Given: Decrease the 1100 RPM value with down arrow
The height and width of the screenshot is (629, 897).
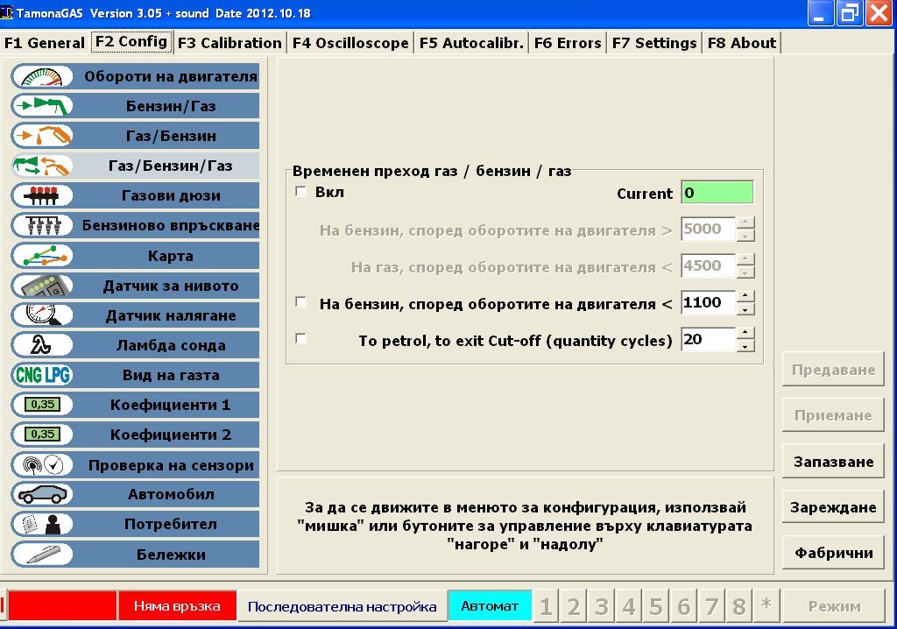Looking at the screenshot, I should pos(745,309).
